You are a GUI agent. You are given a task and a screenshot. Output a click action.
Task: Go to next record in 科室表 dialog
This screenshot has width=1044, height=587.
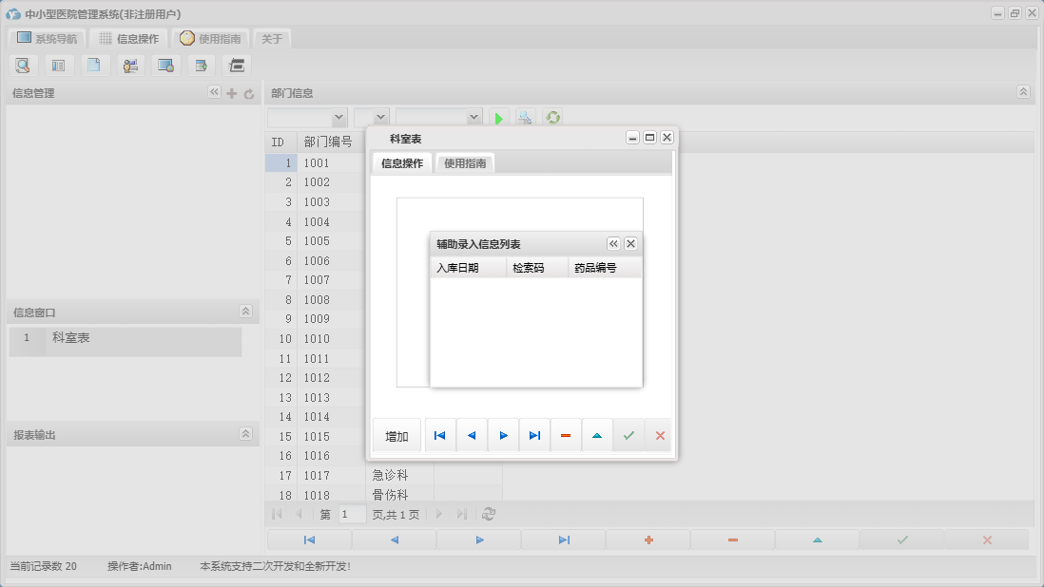coord(503,436)
